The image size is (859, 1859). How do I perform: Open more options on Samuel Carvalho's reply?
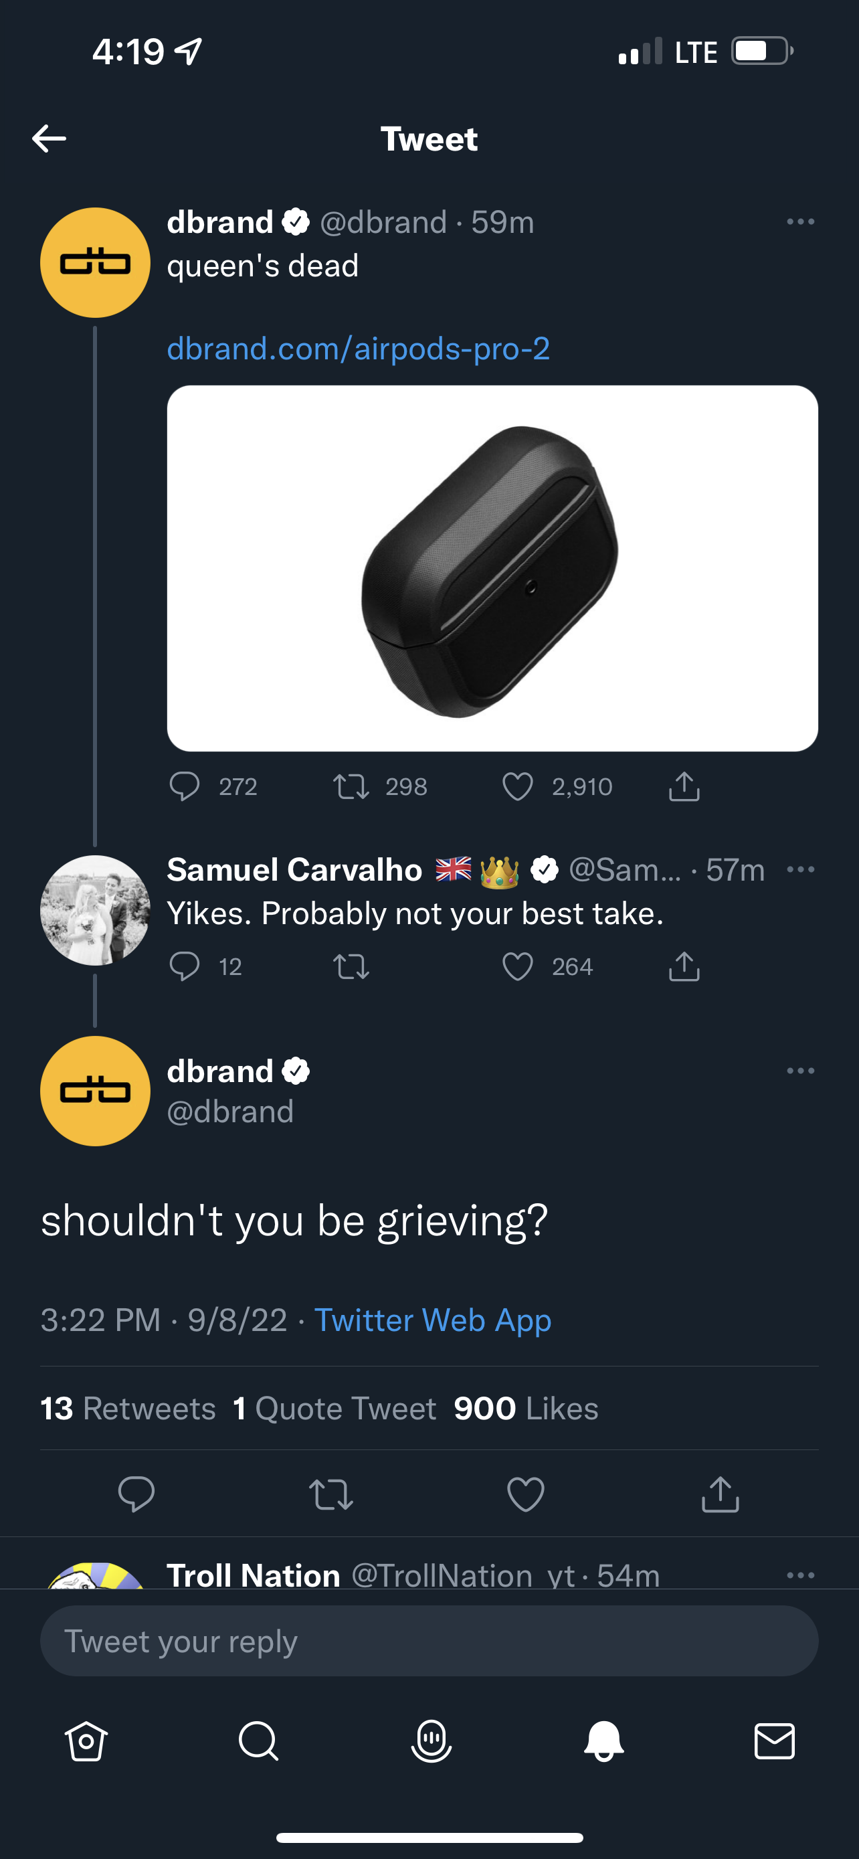click(801, 869)
